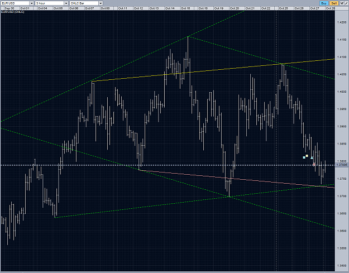Click the 1.4000 price axis label
Viewport: 349px width, 273px height.
click(342, 92)
